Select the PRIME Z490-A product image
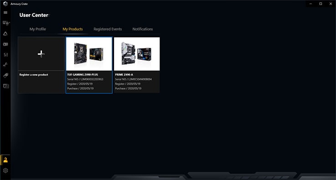336x180 pixels. 137,54
